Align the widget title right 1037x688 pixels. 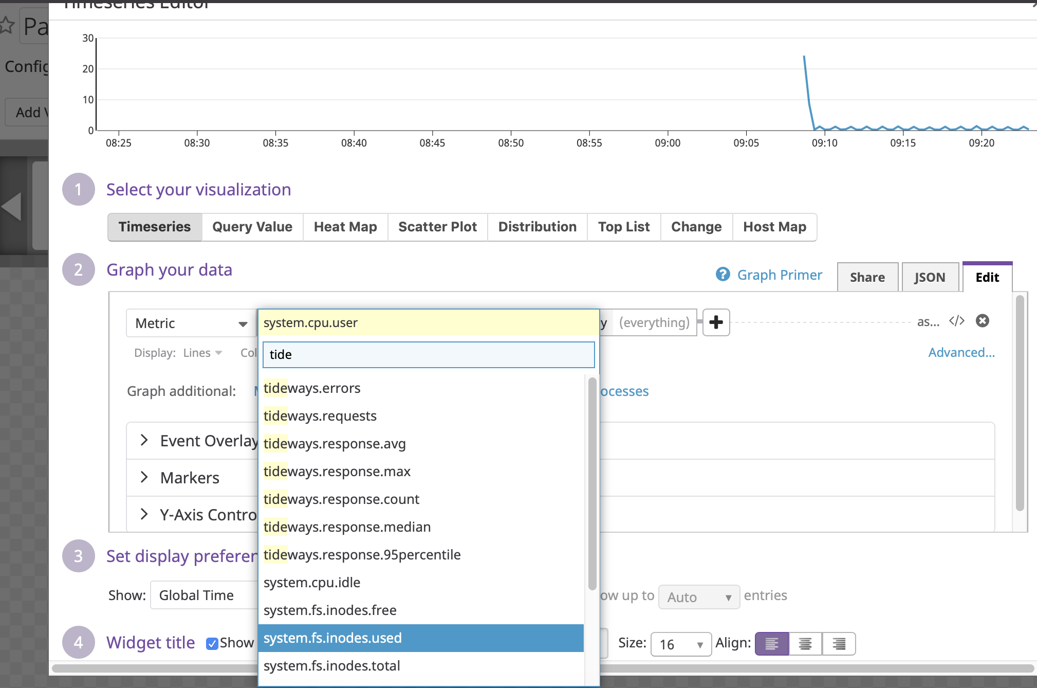click(839, 644)
